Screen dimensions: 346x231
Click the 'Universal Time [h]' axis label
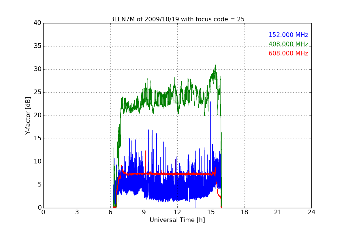[177, 220]
